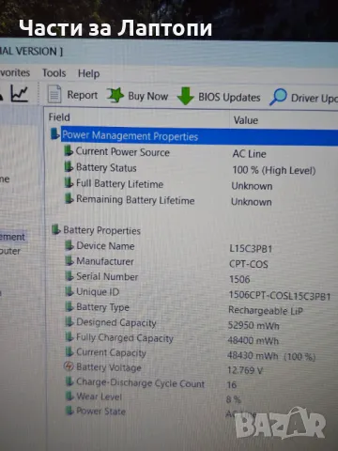Viewport: 338px width, 451px height.
Task: Select the Current Capacity field
Action: pyautogui.click(x=111, y=352)
